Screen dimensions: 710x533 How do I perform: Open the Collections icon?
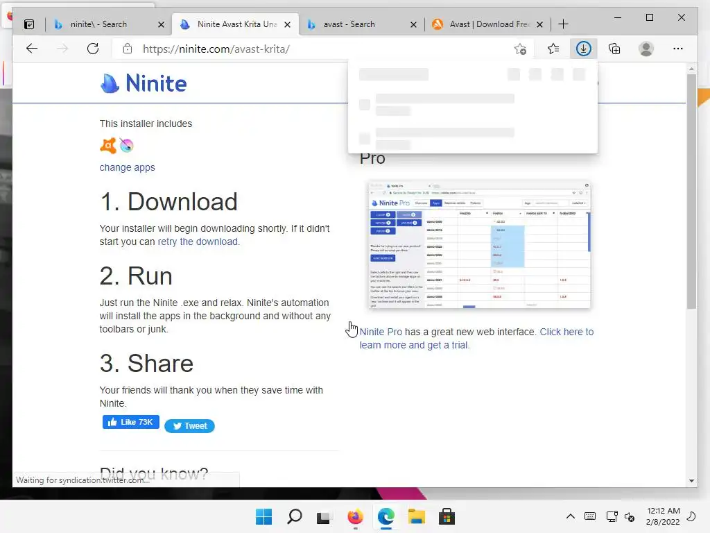(614, 49)
